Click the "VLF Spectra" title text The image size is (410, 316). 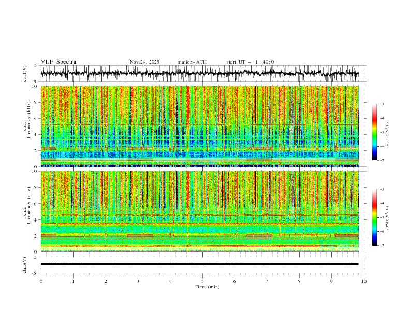pos(58,62)
